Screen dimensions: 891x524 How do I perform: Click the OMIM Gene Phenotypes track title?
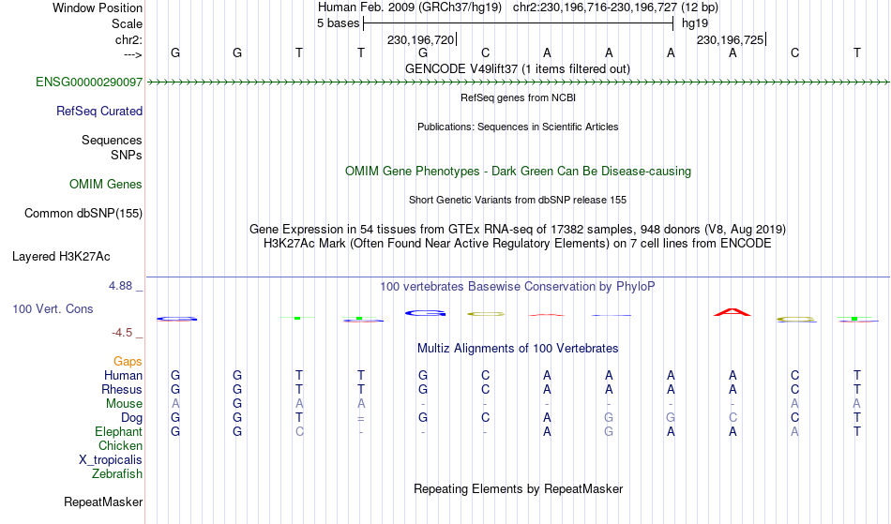[x=519, y=172]
